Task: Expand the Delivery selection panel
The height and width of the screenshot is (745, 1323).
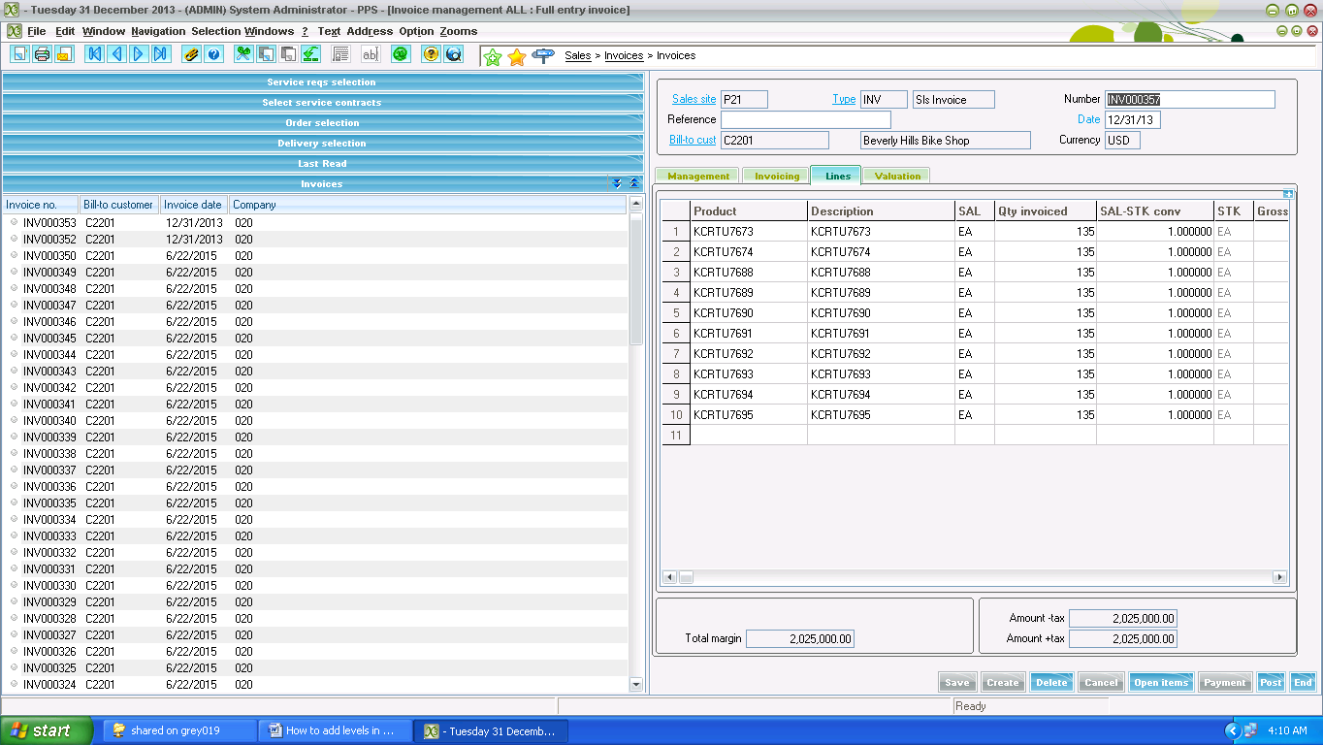Action: (322, 144)
